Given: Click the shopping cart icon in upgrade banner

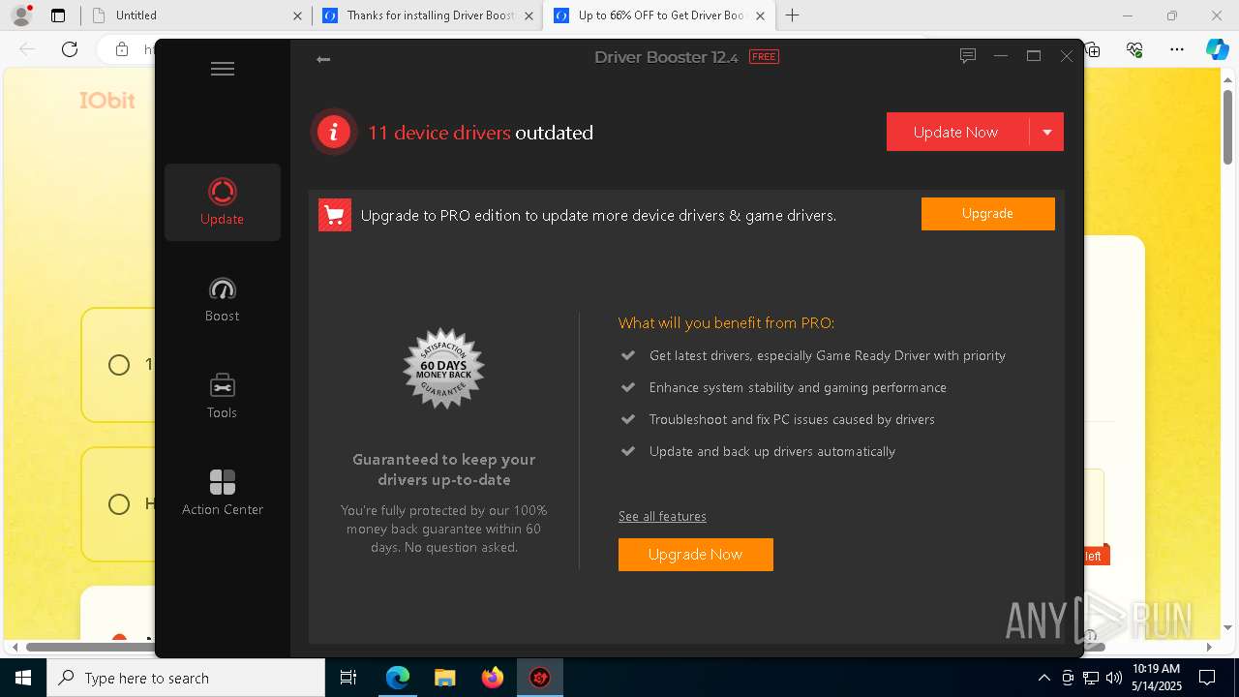Looking at the screenshot, I should point(335,215).
